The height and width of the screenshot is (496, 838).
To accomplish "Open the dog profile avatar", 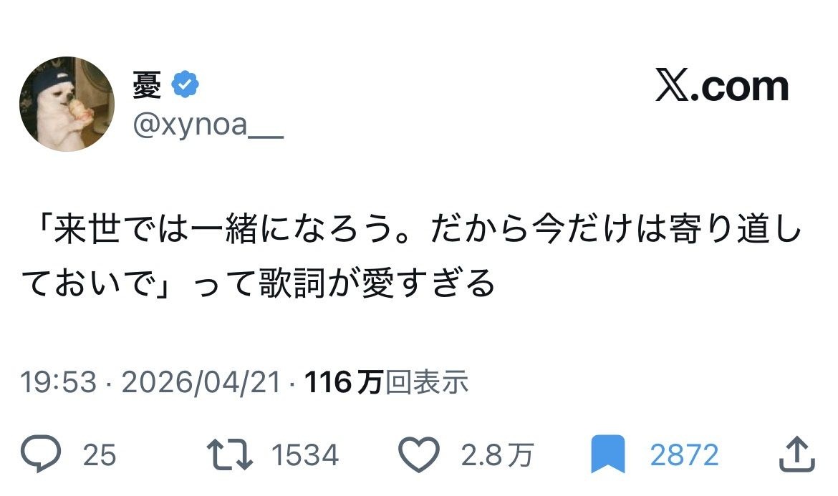I will pos(67,104).
